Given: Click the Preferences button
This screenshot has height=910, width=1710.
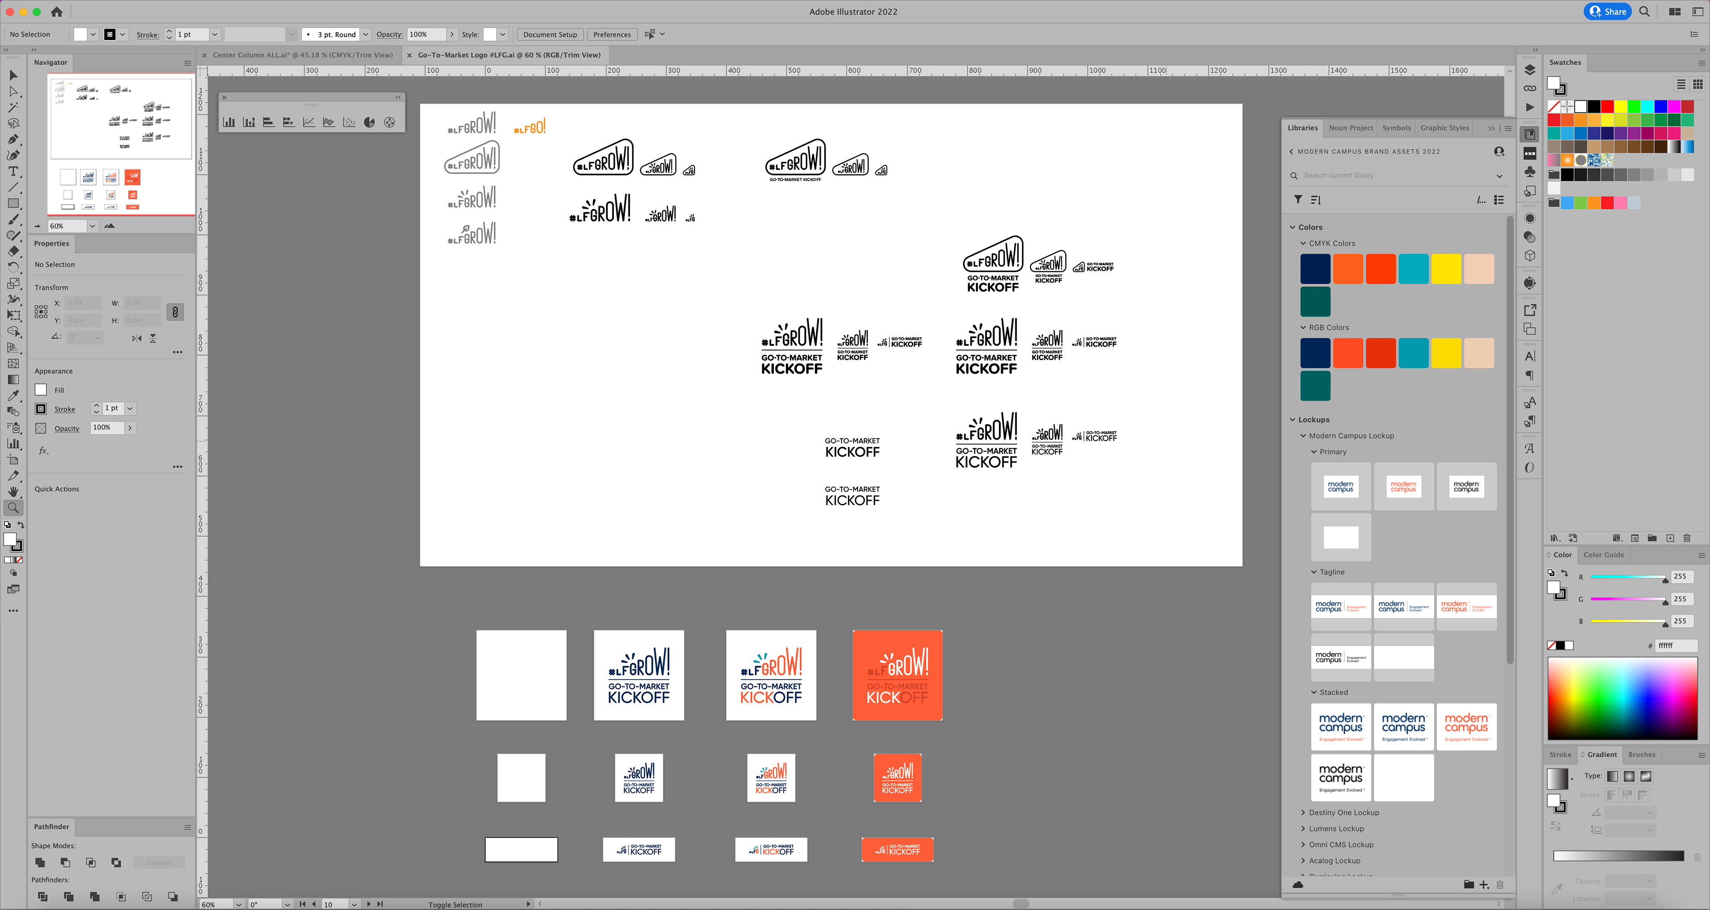Looking at the screenshot, I should 611,34.
